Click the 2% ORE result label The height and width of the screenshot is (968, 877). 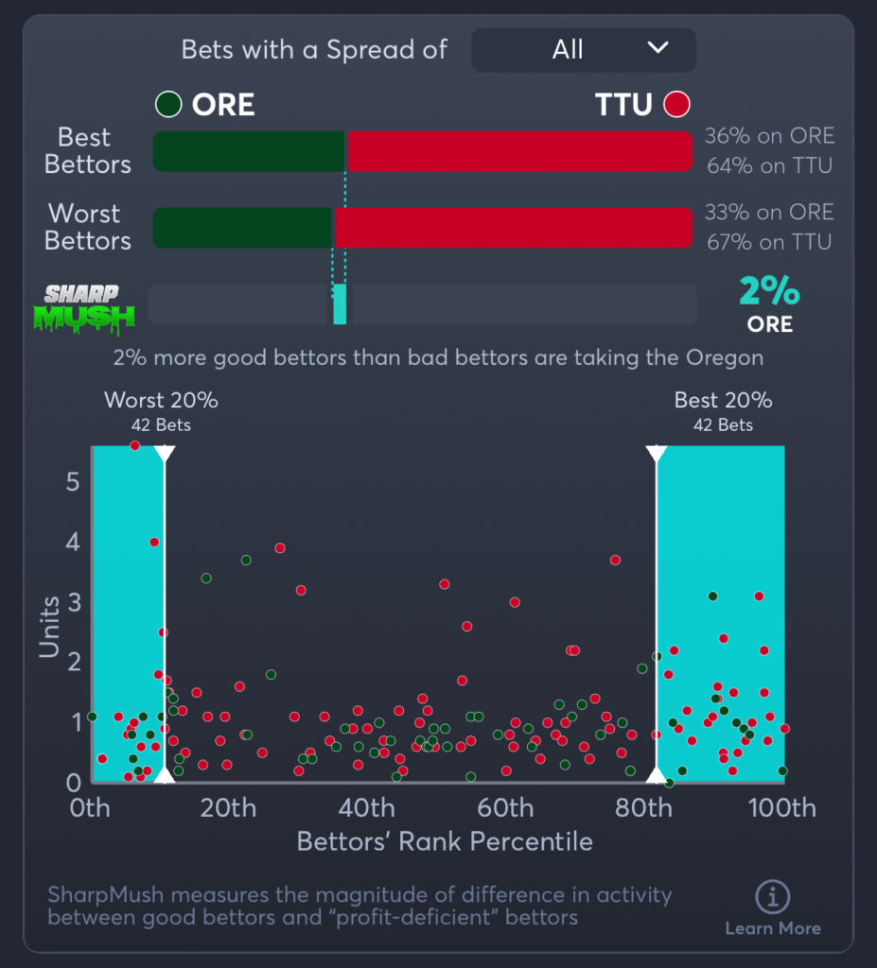pyautogui.click(x=770, y=304)
